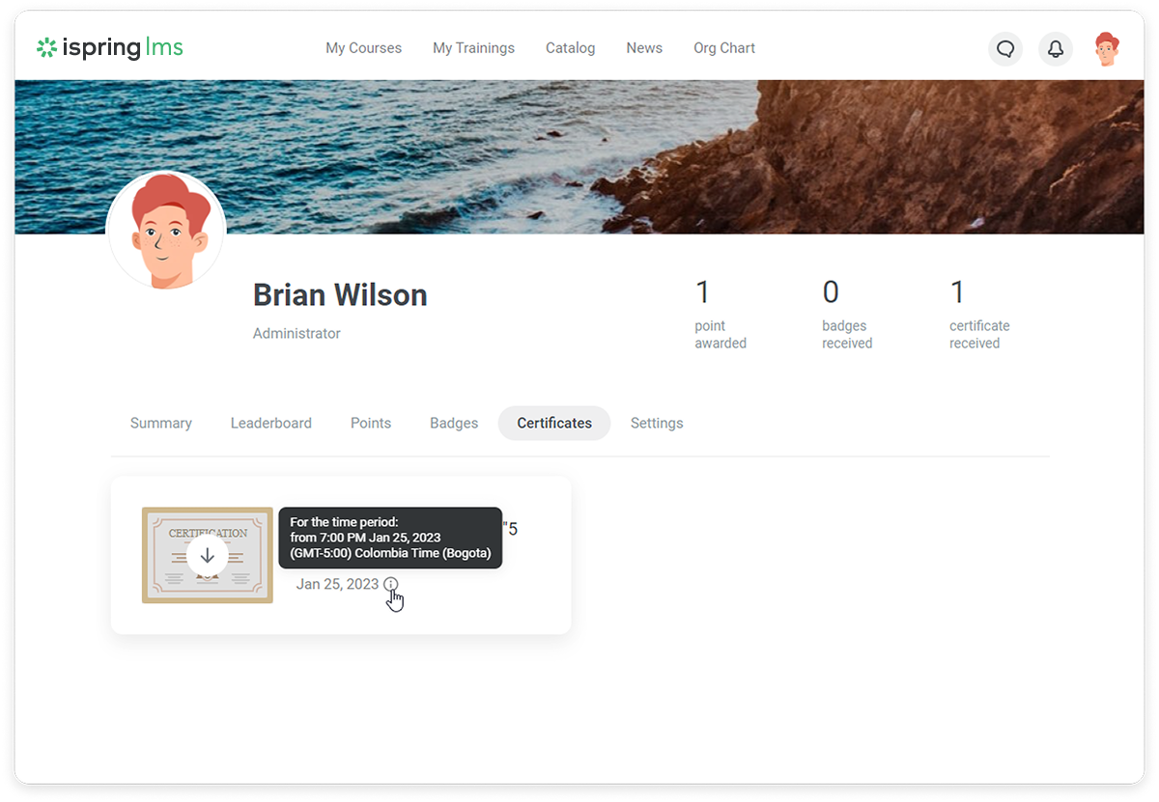Open My Trainings page
This screenshot has width=1159, height=802.
tap(473, 48)
